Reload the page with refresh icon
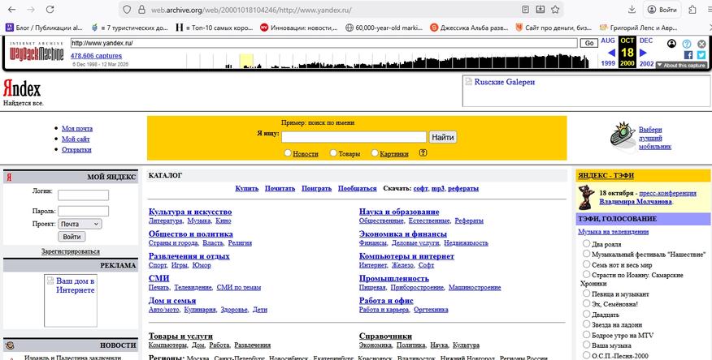This screenshot has height=360, width=712. pos(50,10)
